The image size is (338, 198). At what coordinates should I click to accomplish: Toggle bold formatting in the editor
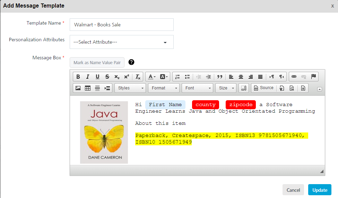pos(78,77)
